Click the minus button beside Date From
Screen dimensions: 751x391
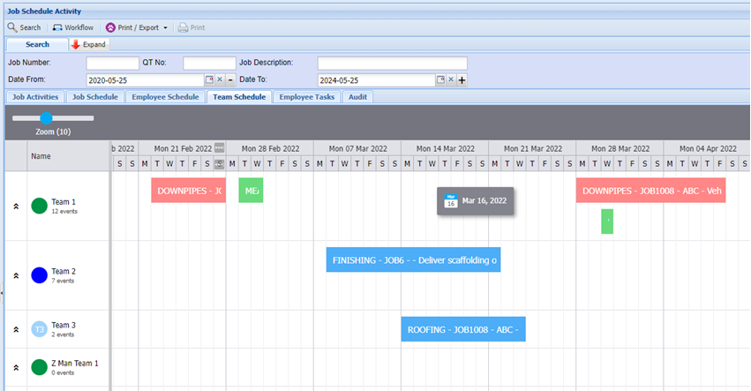coord(230,80)
